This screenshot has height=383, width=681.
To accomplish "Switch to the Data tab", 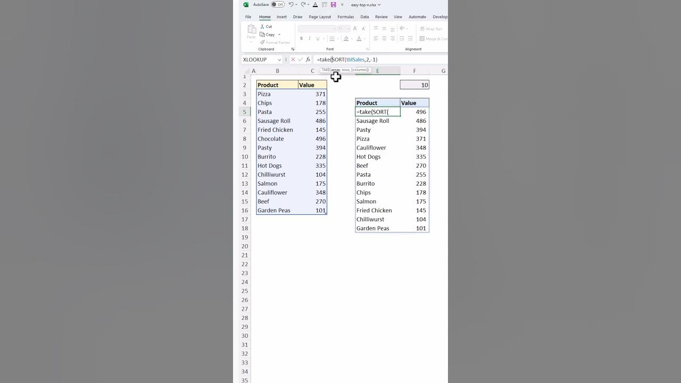I will [x=364, y=17].
